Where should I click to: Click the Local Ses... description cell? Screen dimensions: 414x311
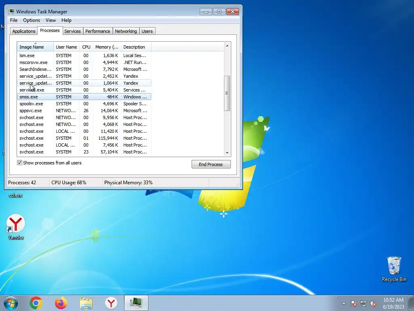[134, 55]
